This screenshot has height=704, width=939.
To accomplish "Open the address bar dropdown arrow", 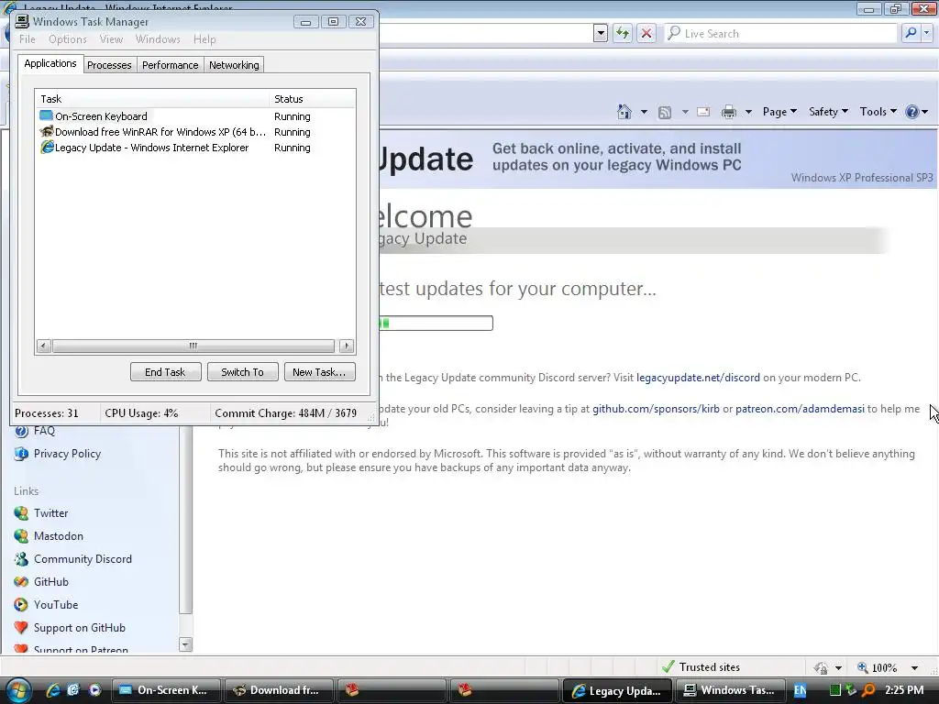I will (x=601, y=34).
